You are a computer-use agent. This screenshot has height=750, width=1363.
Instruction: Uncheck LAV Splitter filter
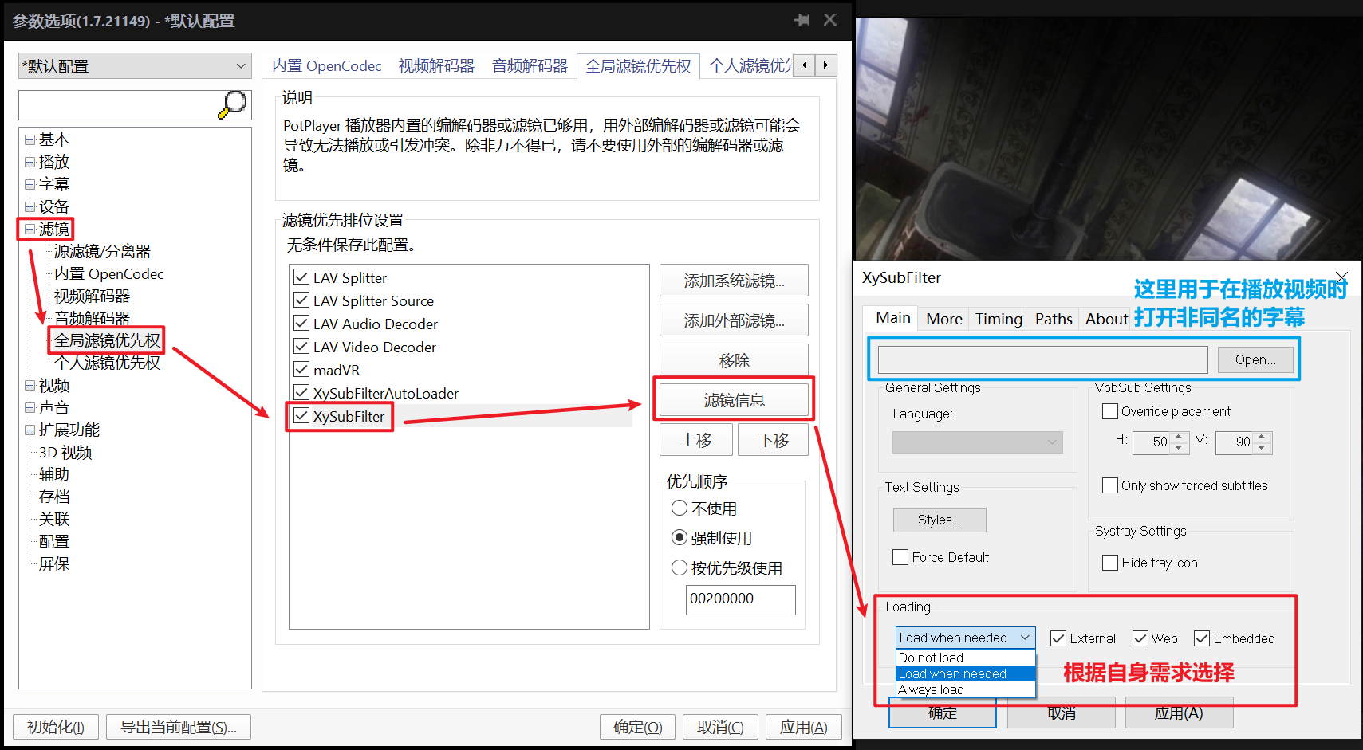coord(301,277)
